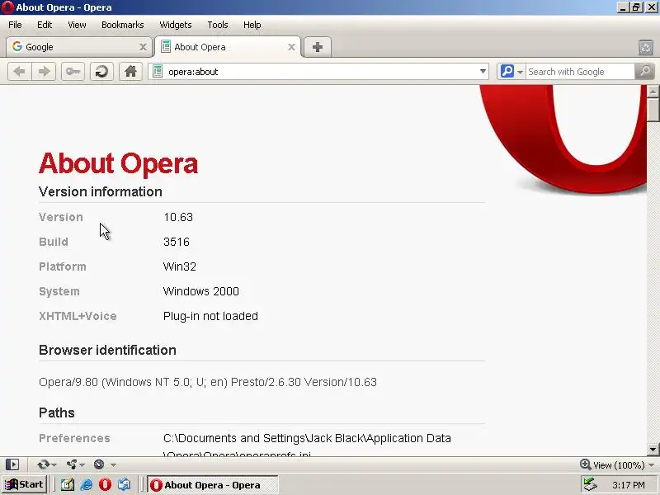Click the Opera logo in title bar
This screenshot has width=660, height=495.
[7, 7]
